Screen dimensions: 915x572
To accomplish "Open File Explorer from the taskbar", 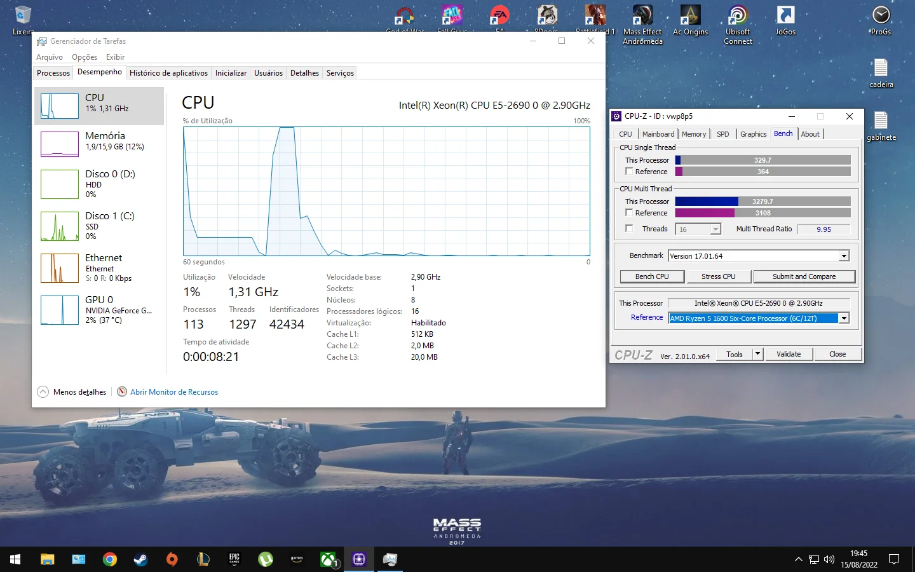I will click(48, 559).
